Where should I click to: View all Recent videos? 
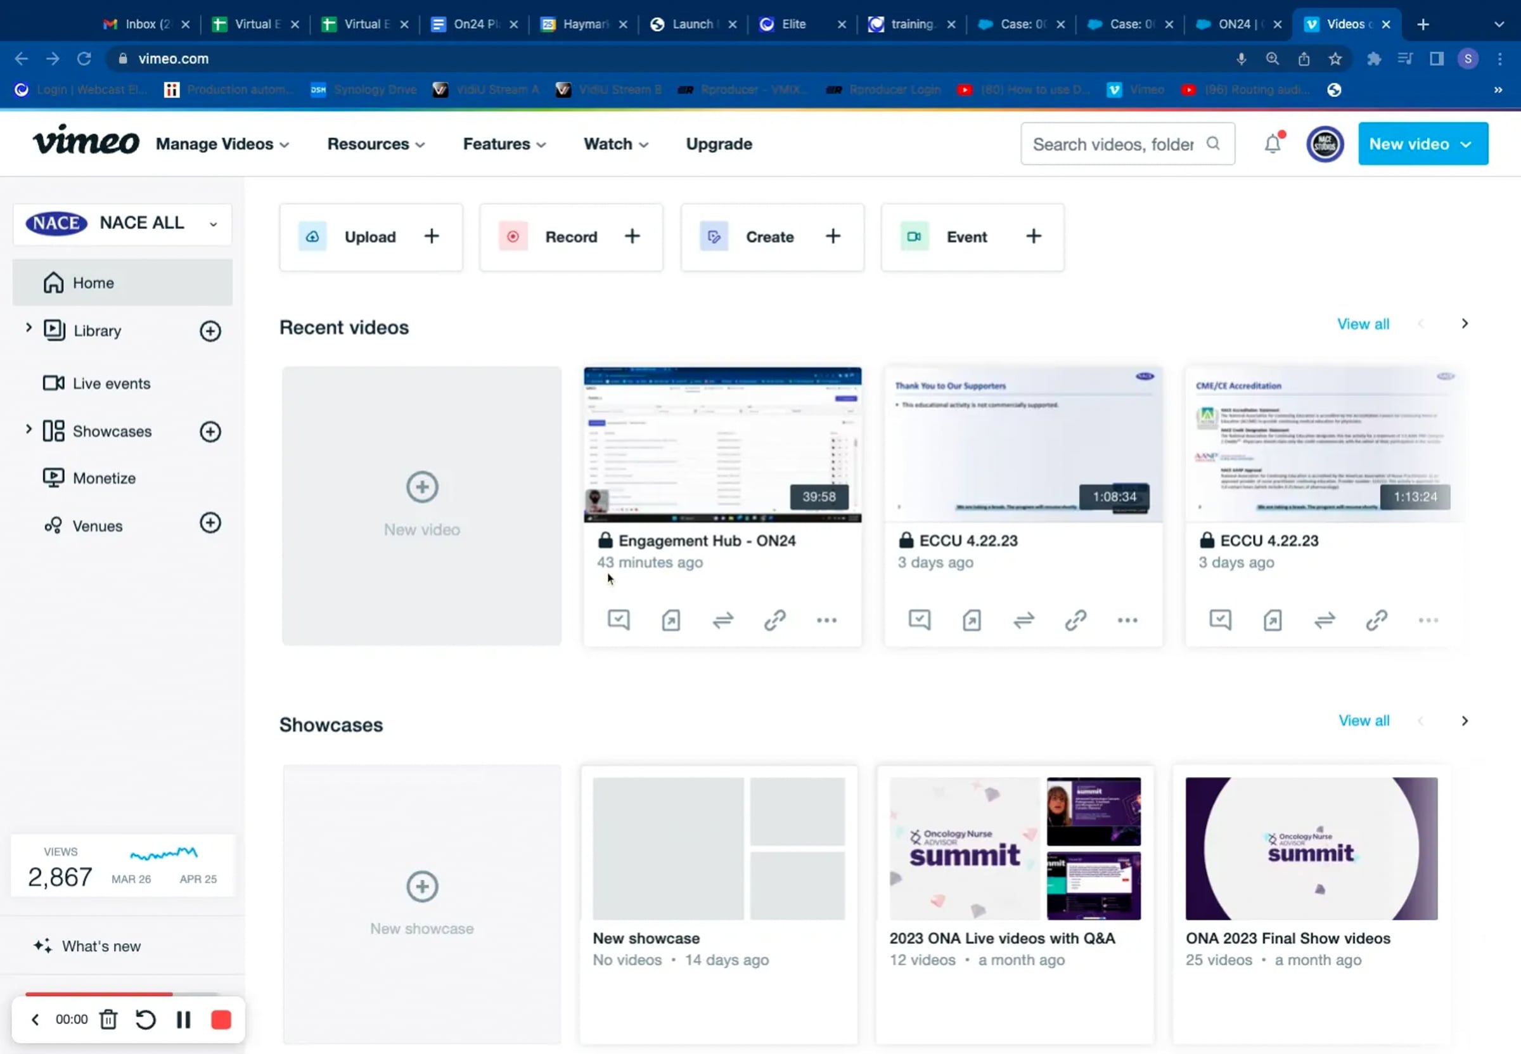[x=1363, y=325]
